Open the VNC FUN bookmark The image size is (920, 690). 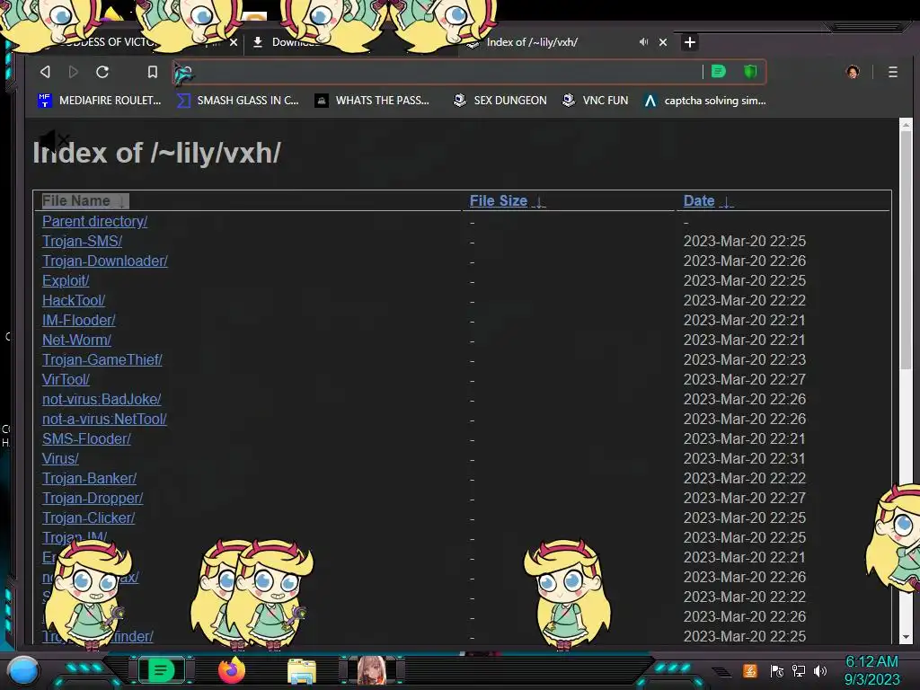[595, 101]
